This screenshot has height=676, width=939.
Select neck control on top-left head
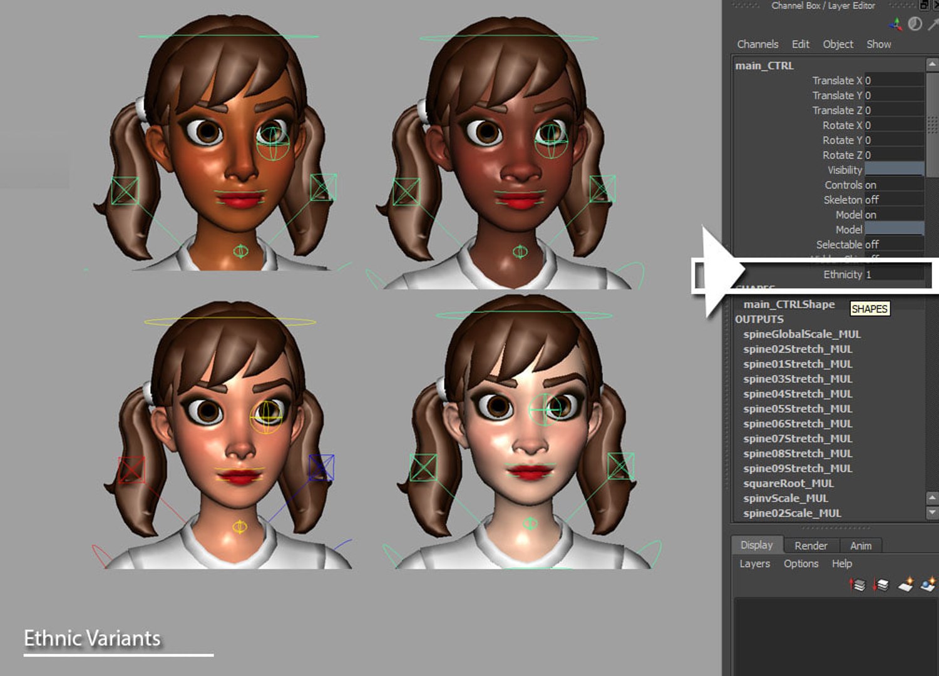240,252
